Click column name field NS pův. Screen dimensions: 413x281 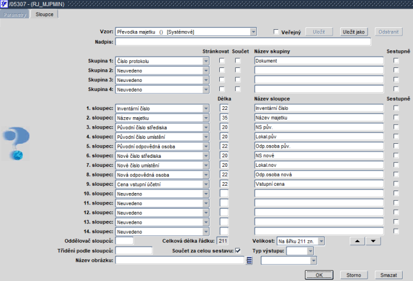319,127
